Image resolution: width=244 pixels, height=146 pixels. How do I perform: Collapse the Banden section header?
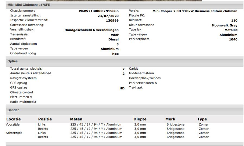click(x=13, y=110)
